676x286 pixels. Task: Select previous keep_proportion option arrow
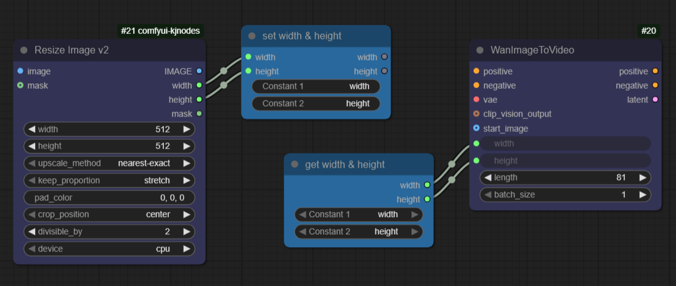pos(31,181)
